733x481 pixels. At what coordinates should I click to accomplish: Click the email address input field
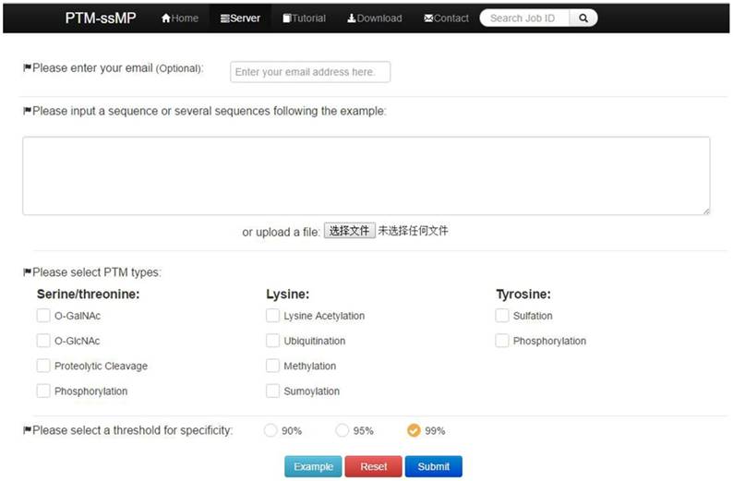309,72
